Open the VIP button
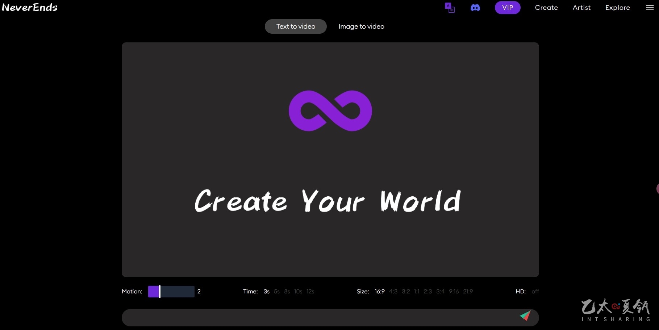 [x=508, y=8]
